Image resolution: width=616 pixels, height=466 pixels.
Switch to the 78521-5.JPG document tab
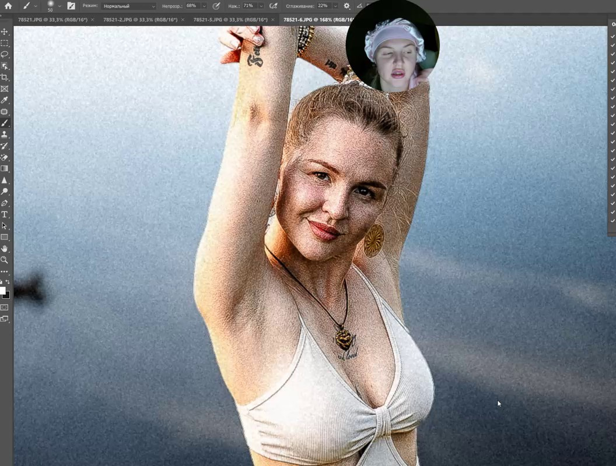(230, 20)
